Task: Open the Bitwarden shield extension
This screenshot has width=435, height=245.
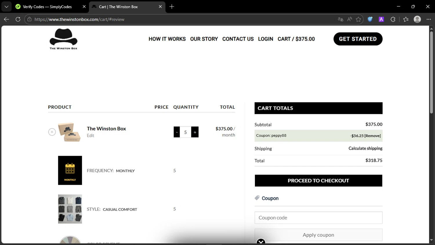Action: pos(370,19)
